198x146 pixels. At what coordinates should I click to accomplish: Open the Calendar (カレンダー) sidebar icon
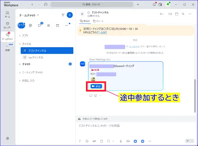click(x=7, y=25)
